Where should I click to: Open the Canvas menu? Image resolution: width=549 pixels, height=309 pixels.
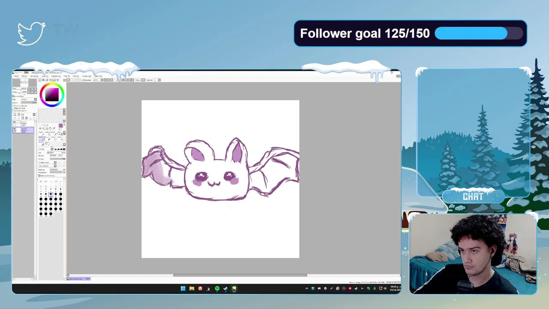[x=34, y=76]
